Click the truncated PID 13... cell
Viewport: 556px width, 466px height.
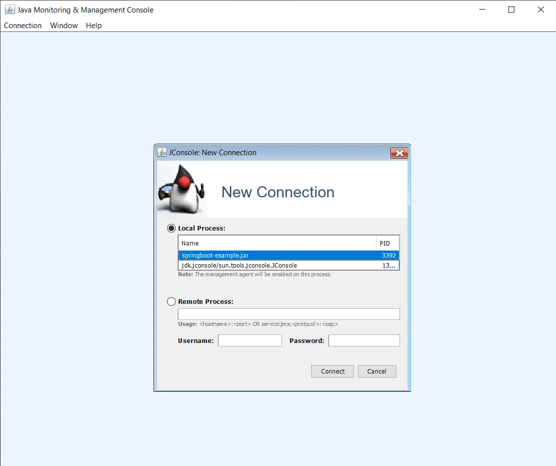tap(387, 265)
